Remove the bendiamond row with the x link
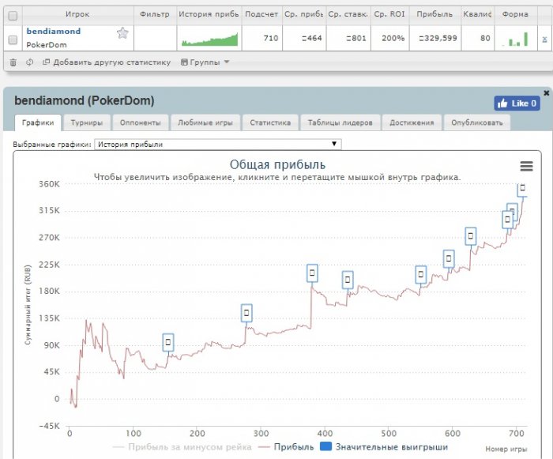The height and width of the screenshot is (459, 553). click(544, 40)
